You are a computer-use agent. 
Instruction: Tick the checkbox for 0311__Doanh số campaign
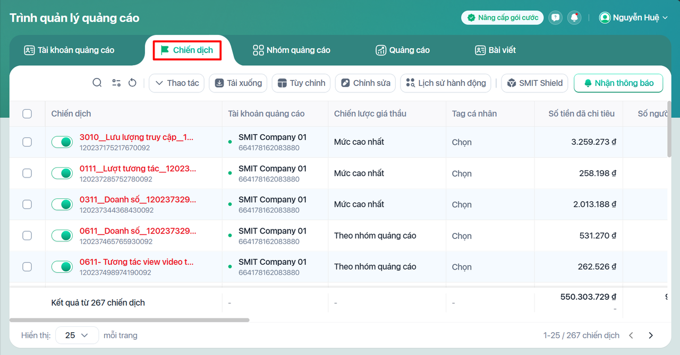click(x=27, y=204)
